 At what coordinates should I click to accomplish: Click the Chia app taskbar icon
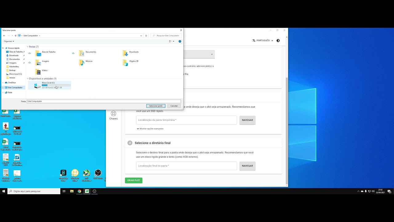87,191
